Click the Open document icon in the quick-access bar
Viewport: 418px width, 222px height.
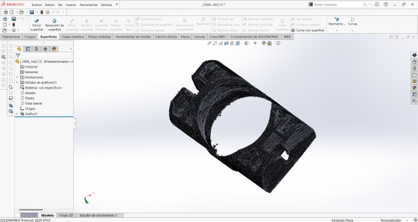(x=22, y=12)
